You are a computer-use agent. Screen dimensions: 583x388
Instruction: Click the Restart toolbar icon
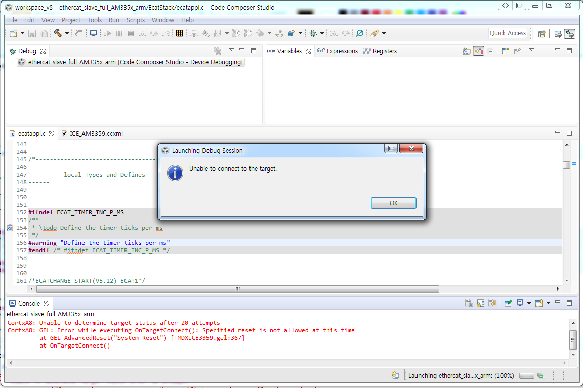click(x=279, y=33)
